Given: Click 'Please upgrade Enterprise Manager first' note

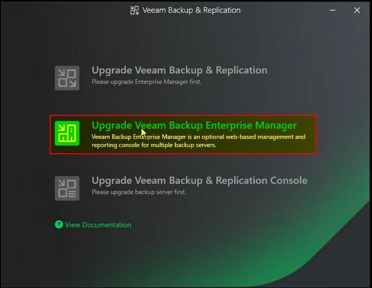Looking at the screenshot, I should point(146,82).
